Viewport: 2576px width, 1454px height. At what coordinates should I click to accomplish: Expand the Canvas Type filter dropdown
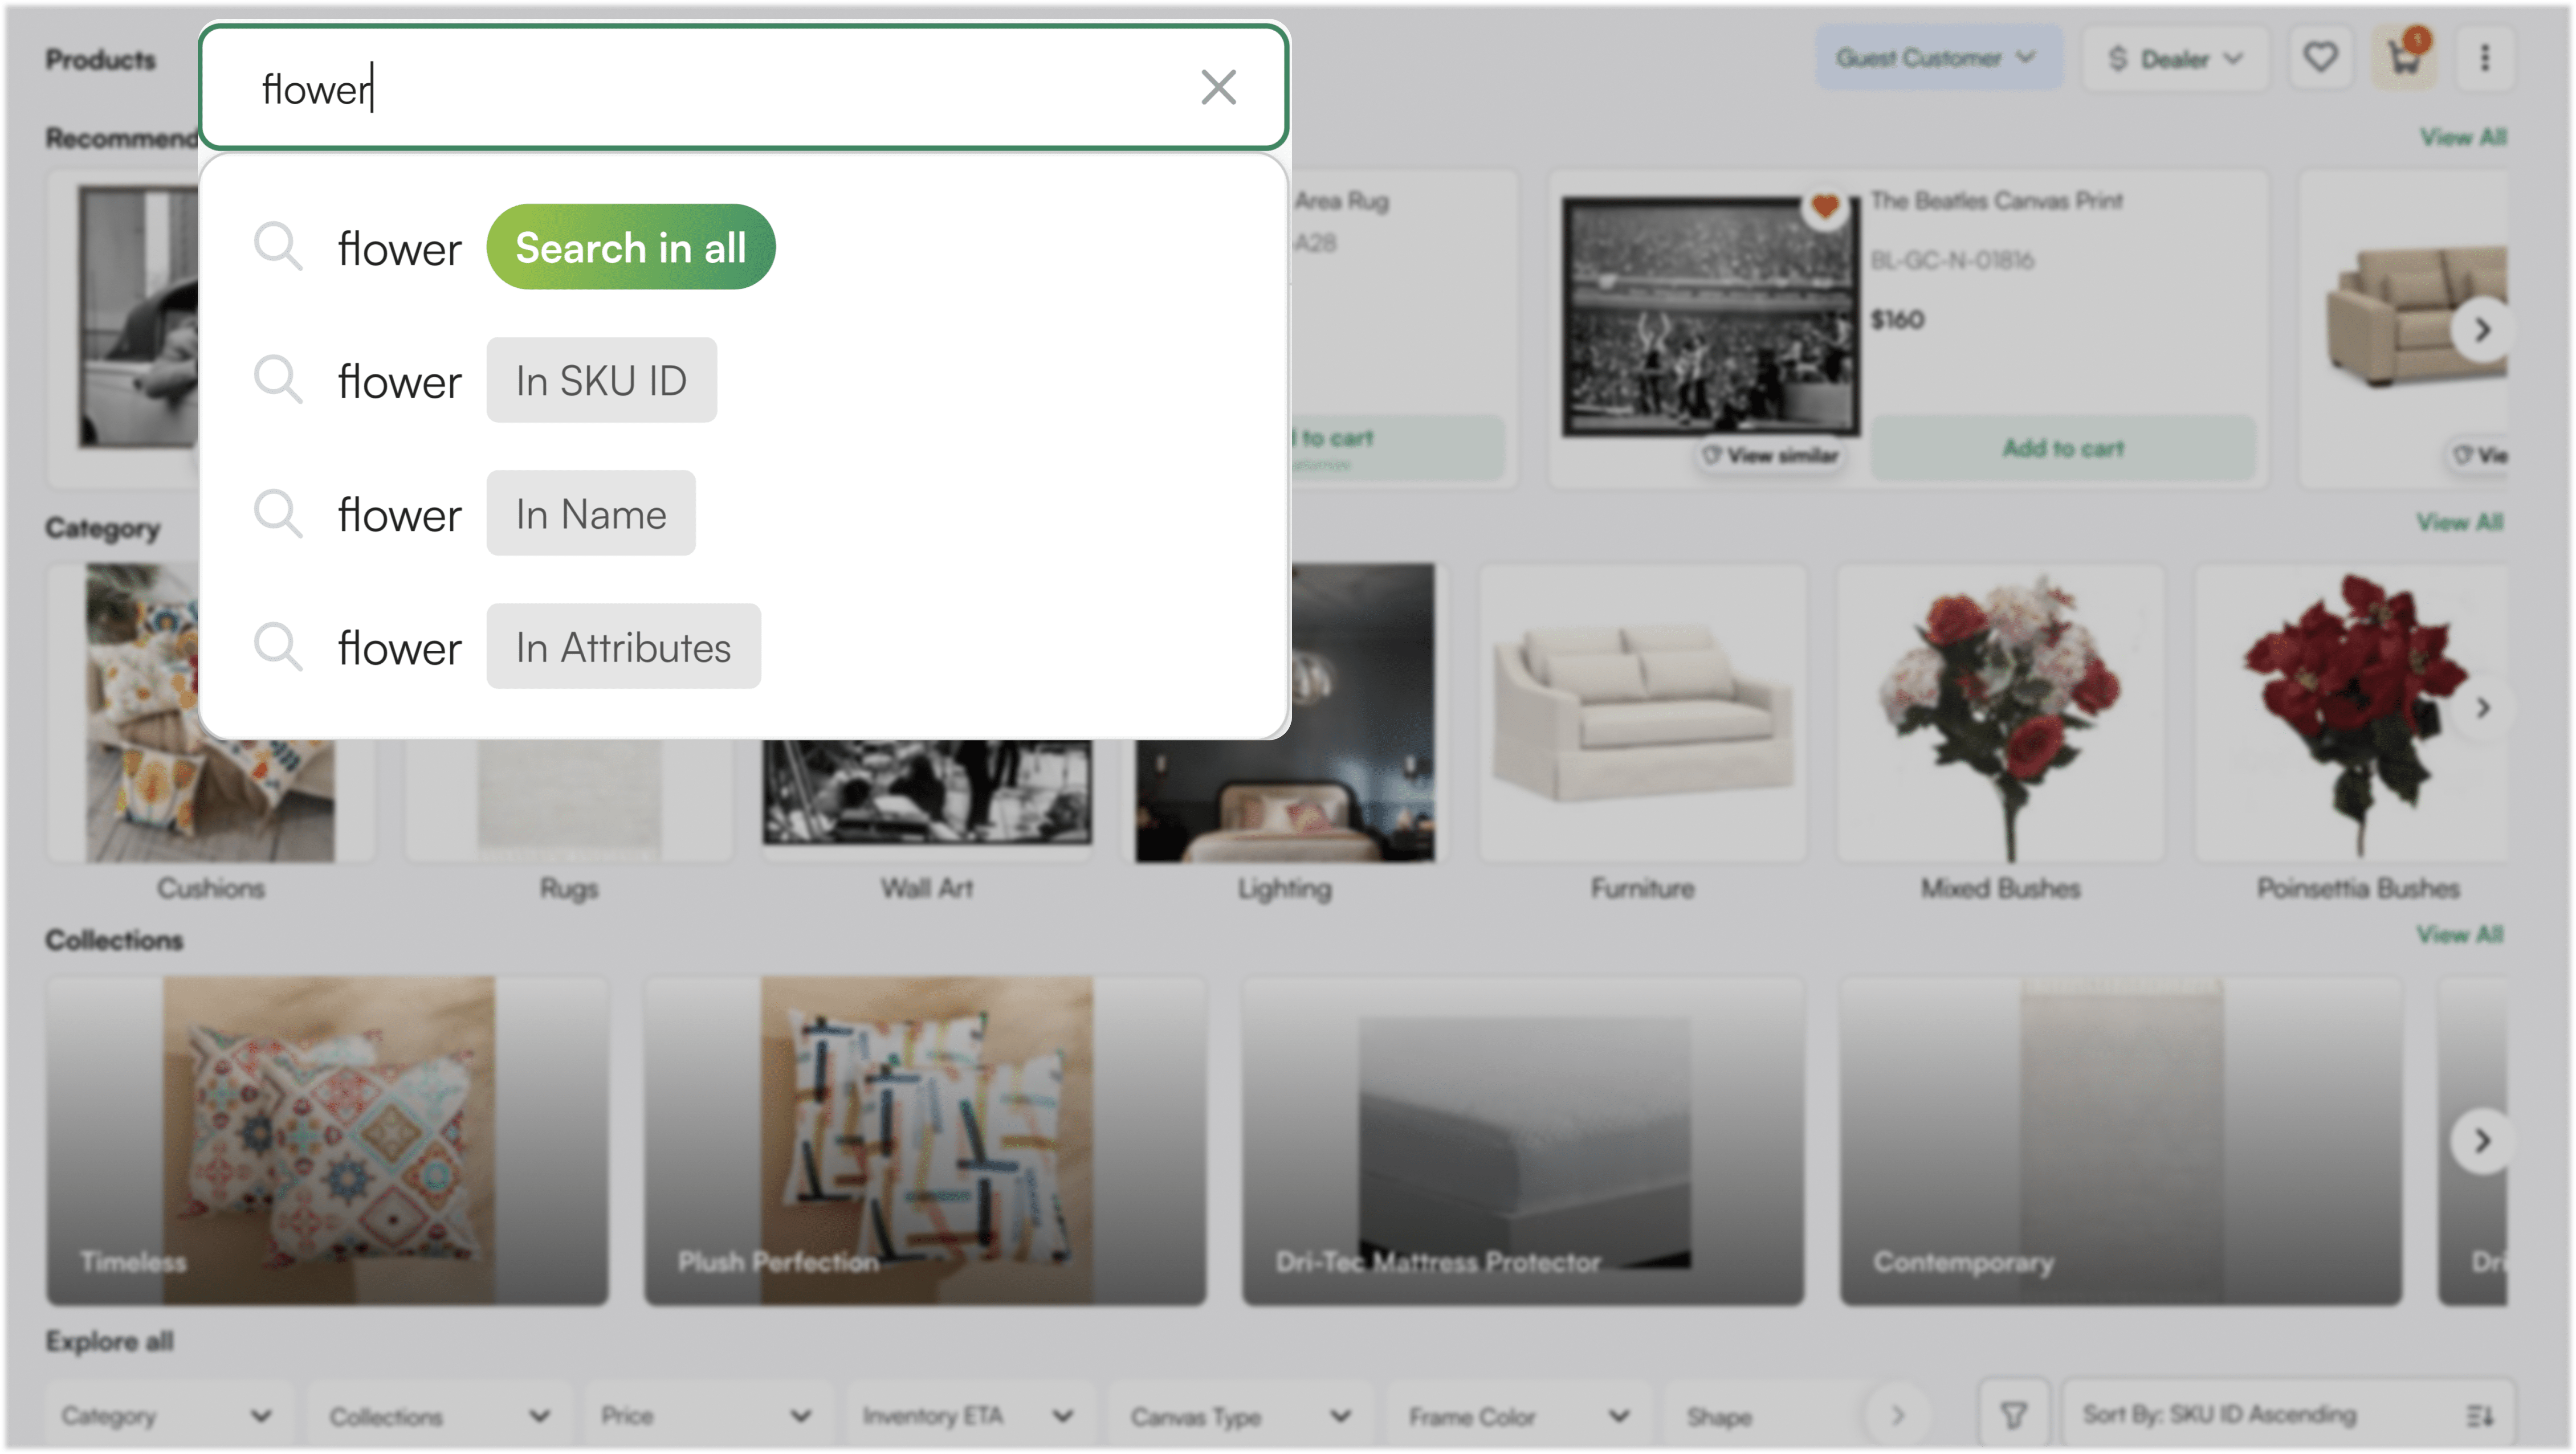click(x=1240, y=1416)
